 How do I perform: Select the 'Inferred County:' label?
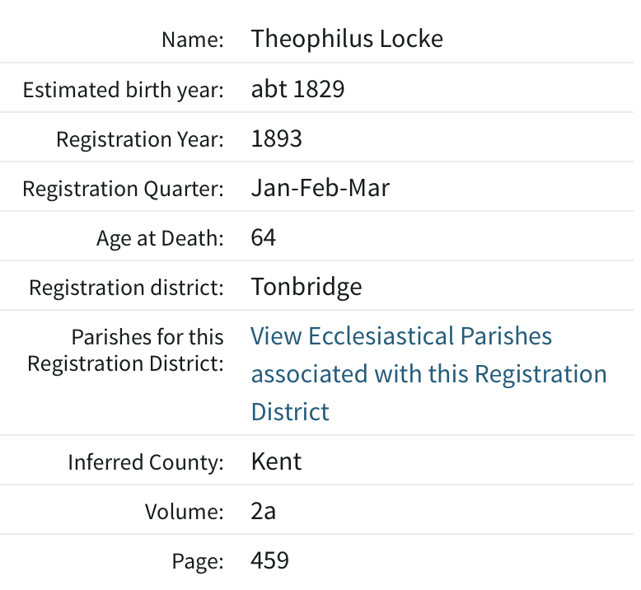point(146,462)
